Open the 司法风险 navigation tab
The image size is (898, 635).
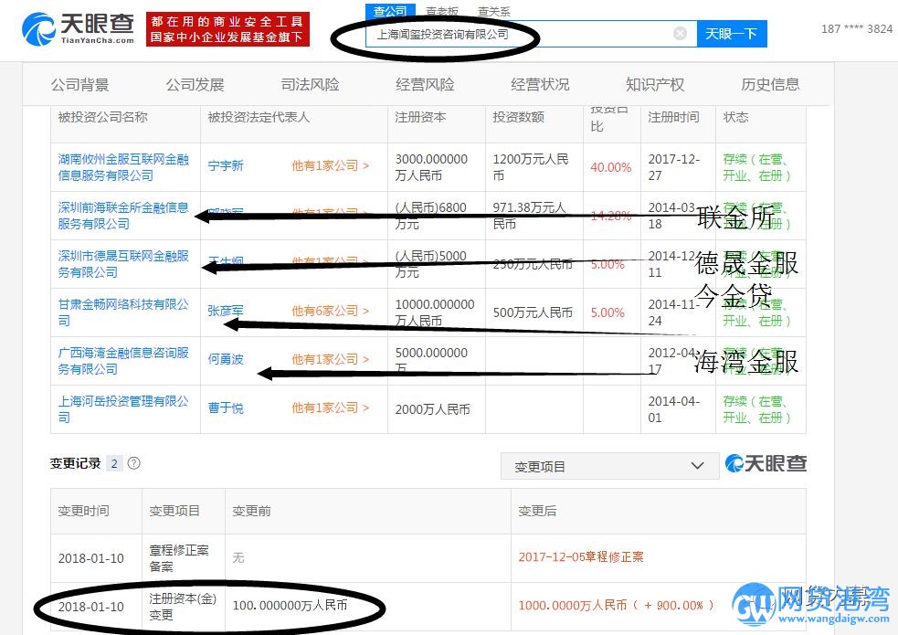coord(310,84)
